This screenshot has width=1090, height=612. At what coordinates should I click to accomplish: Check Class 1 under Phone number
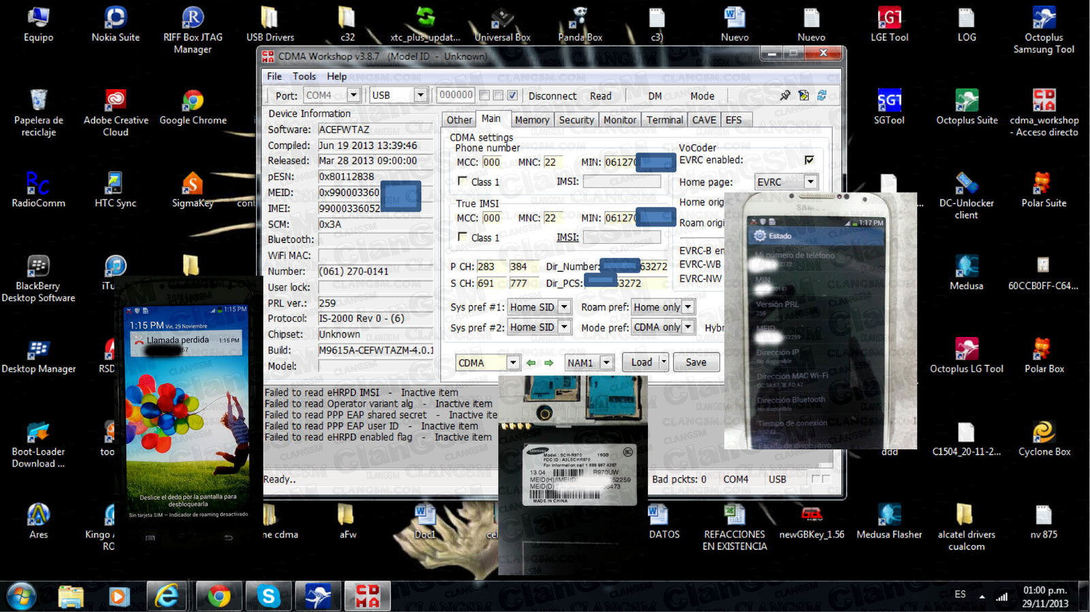[x=463, y=181]
